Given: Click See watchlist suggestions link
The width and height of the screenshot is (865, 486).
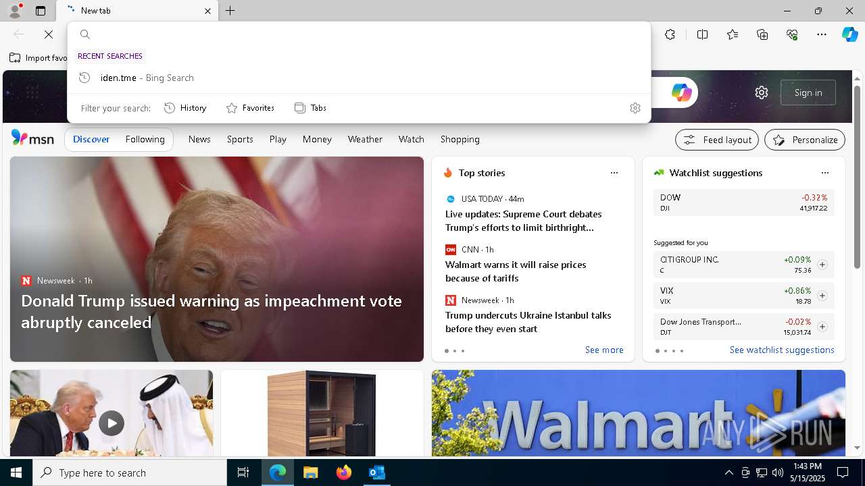Looking at the screenshot, I should pos(782,350).
